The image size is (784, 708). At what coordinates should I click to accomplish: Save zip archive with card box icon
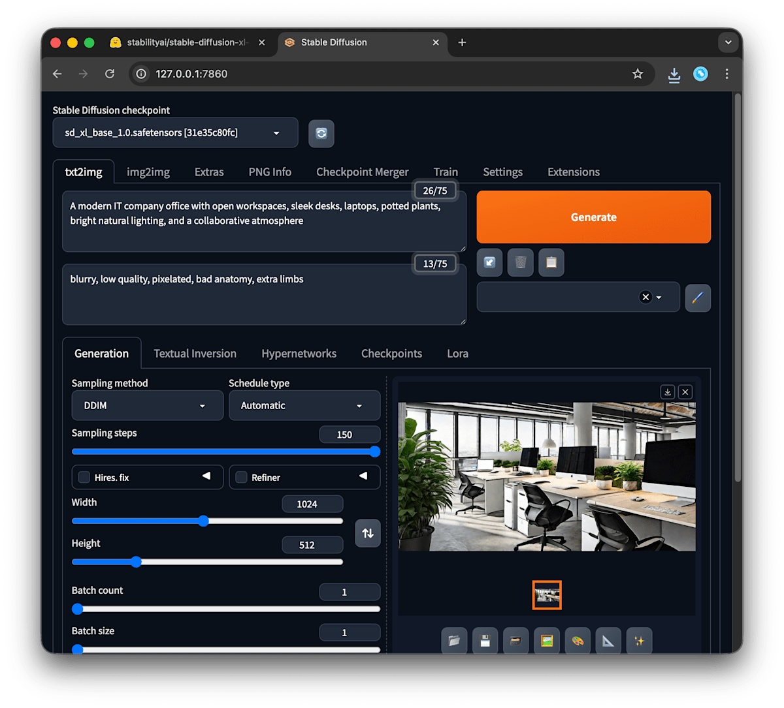click(x=515, y=641)
